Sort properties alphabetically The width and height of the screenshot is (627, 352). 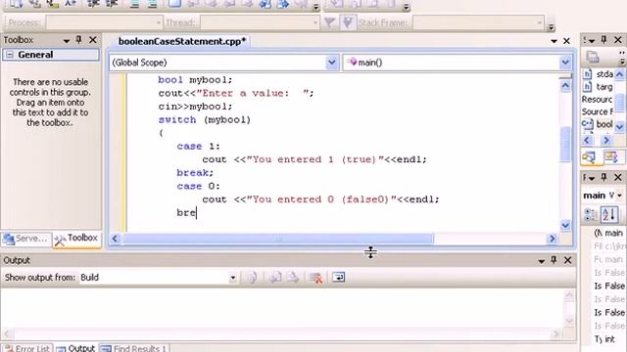(609, 215)
